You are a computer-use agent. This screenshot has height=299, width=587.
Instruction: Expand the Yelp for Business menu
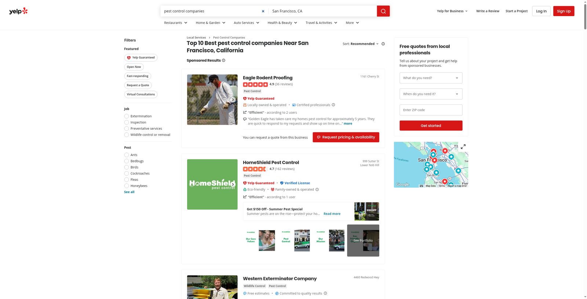452,11
